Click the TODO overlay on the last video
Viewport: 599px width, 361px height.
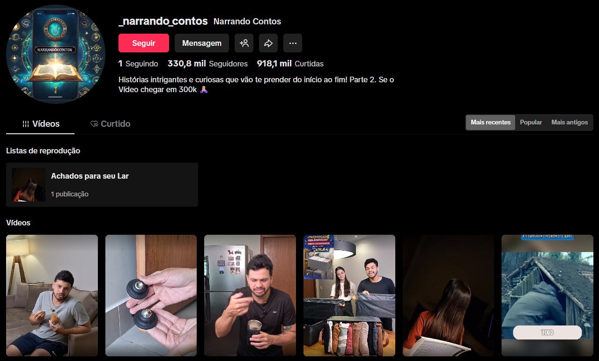547,332
